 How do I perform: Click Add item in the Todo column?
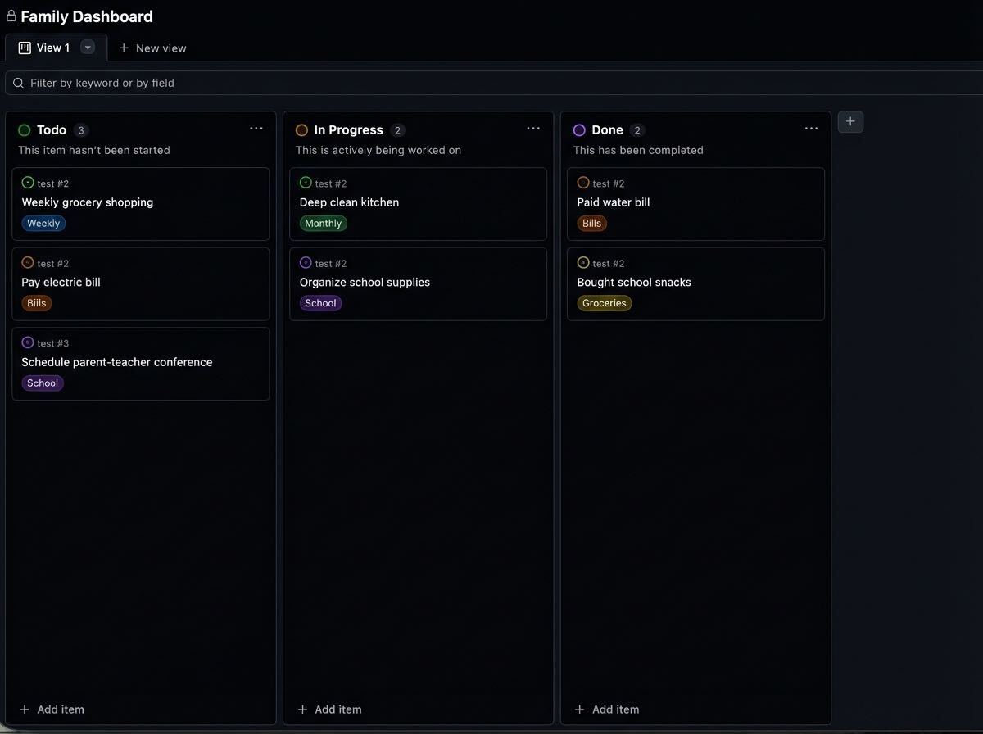(51, 709)
